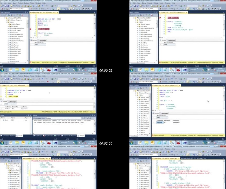Toggle auto-hide pin on the Output panel
Viewport: 226px width, 189px height.
tap(93, 115)
